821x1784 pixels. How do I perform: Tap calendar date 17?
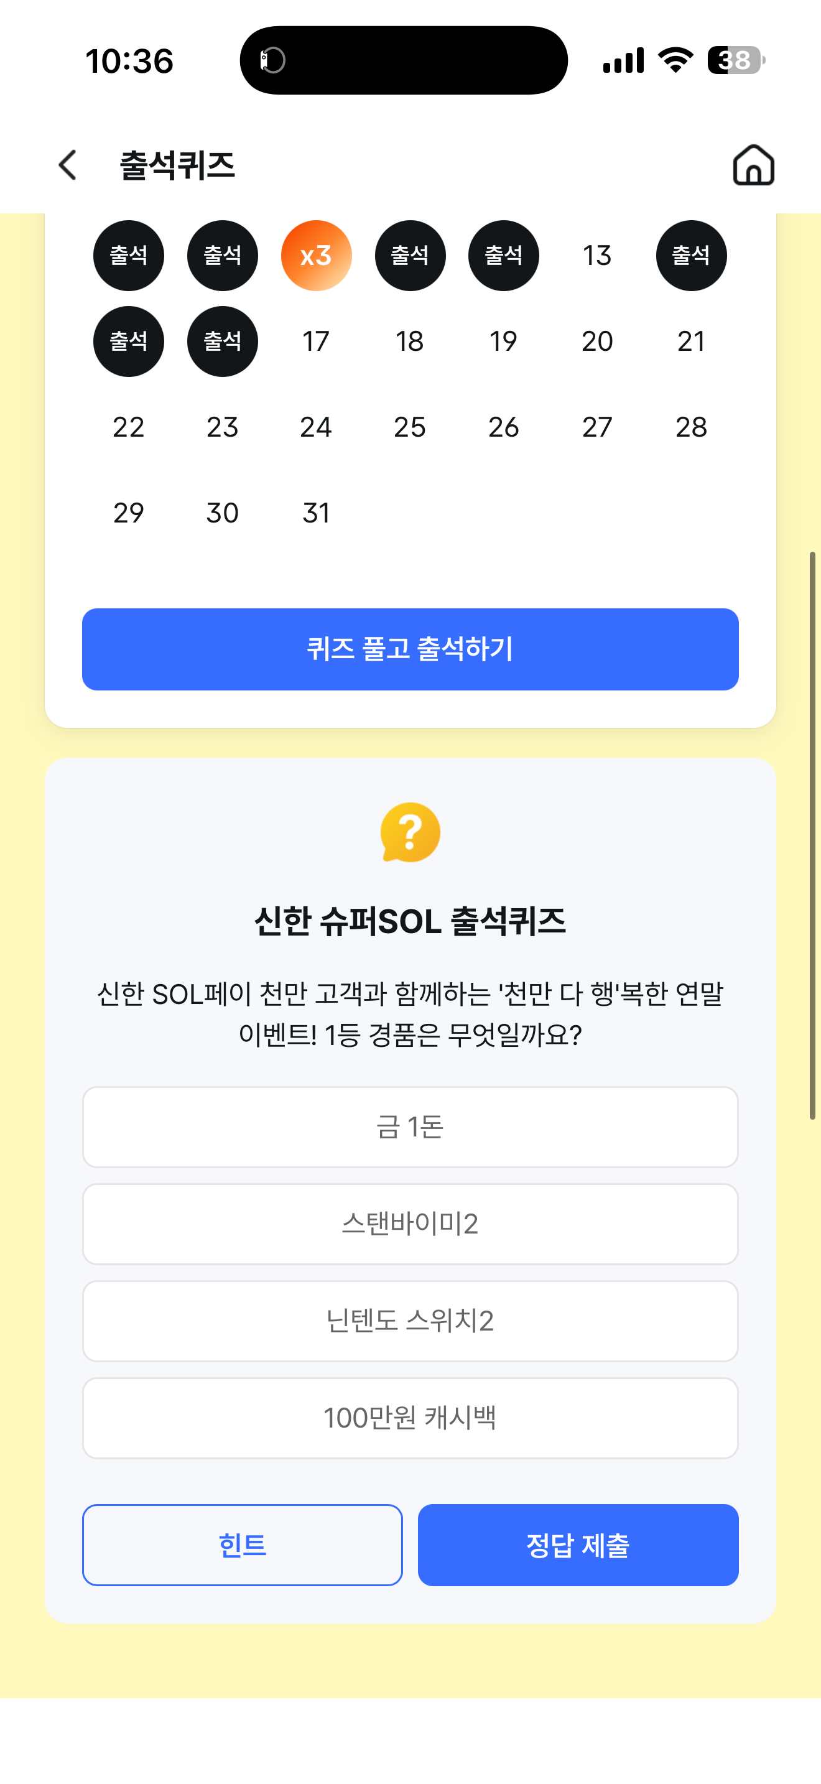pyautogui.click(x=317, y=341)
